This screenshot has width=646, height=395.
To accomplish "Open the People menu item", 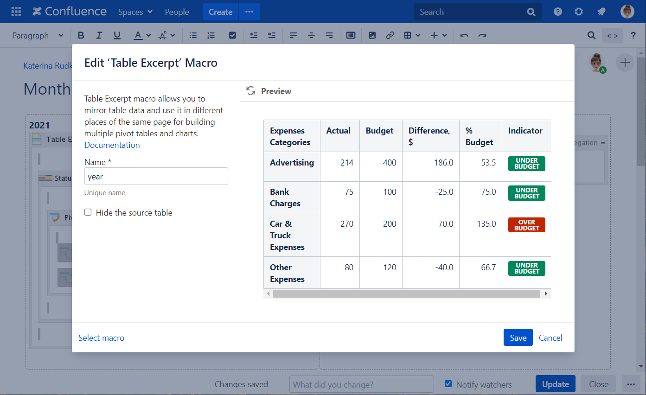I will point(177,12).
